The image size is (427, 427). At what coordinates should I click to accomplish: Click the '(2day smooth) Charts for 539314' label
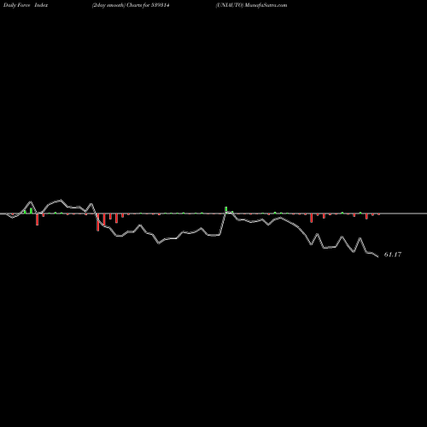click(131, 5)
